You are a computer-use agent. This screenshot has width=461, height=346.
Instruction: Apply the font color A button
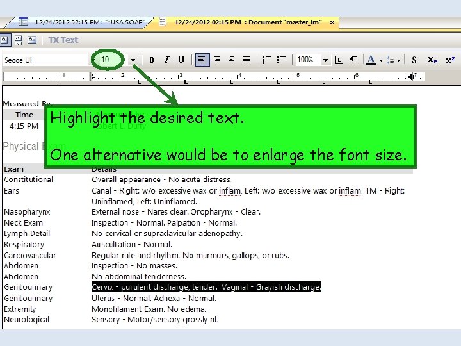371,60
